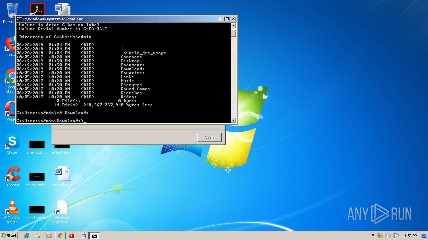Image resolution: width=428 pixels, height=240 pixels.
Task: Click the 'Pictures' directory entry
Action: 131,85
